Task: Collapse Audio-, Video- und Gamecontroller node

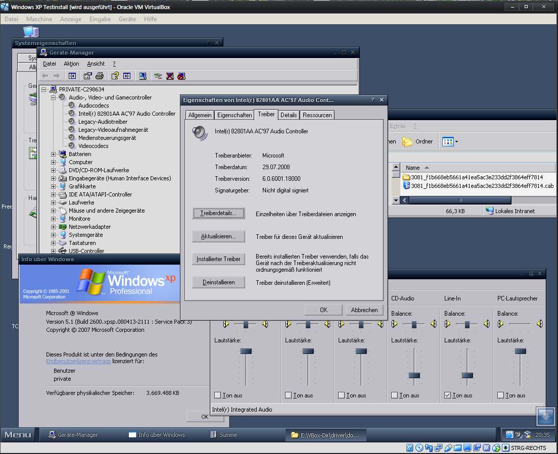Action: (x=53, y=97)
